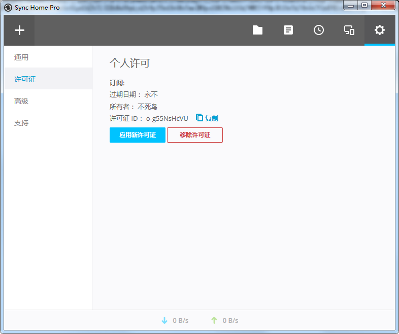The width and height of the screenshot is (399, 334).
Task: Select the 许可证 sidebar tab
Action: [25, 79]
